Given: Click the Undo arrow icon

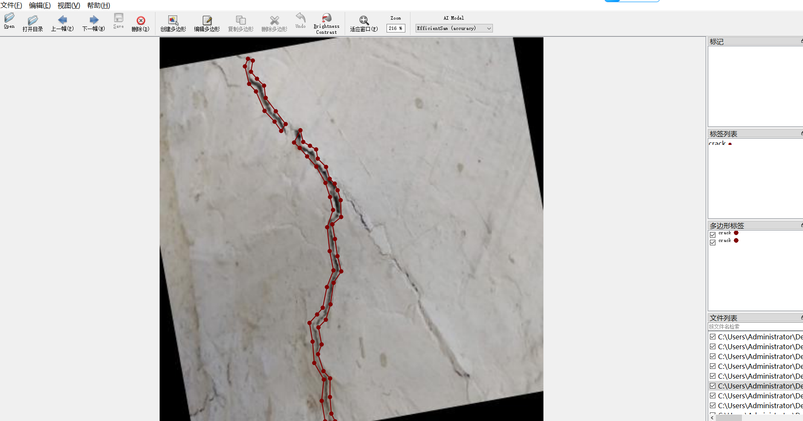Looking at the screenshot, I should point(301,18).
